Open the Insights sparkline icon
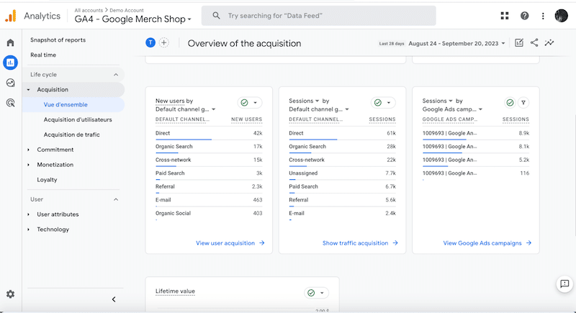Viewport: 576px width, 313px height. pyautogui.click(x=549, y=43)
